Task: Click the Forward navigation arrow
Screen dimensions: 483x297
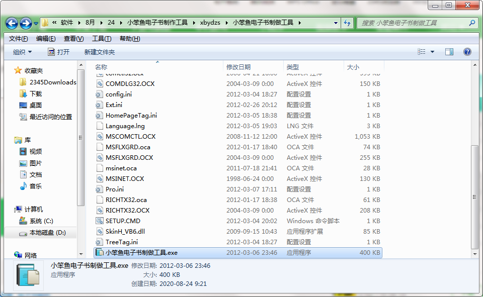Action: (x=26, y=23)
